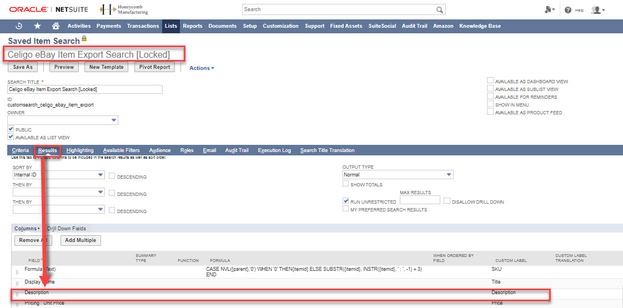The image size is (623, 308).
Task: Go to the Home house icon
Action: click(56, 26)
